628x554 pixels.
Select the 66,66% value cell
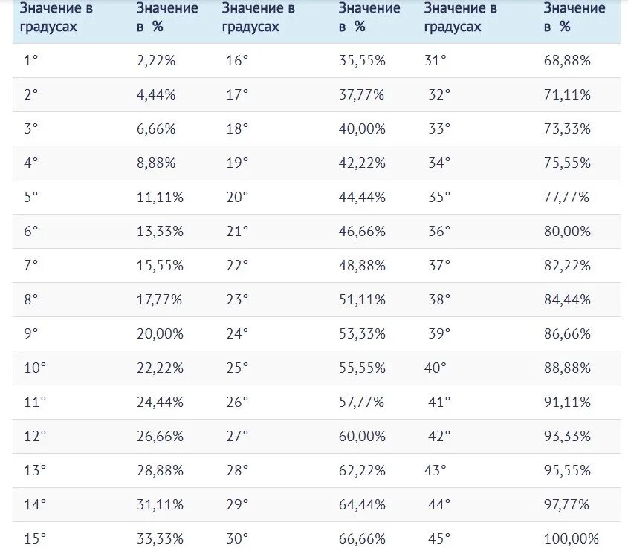click(x=362, y=538)
